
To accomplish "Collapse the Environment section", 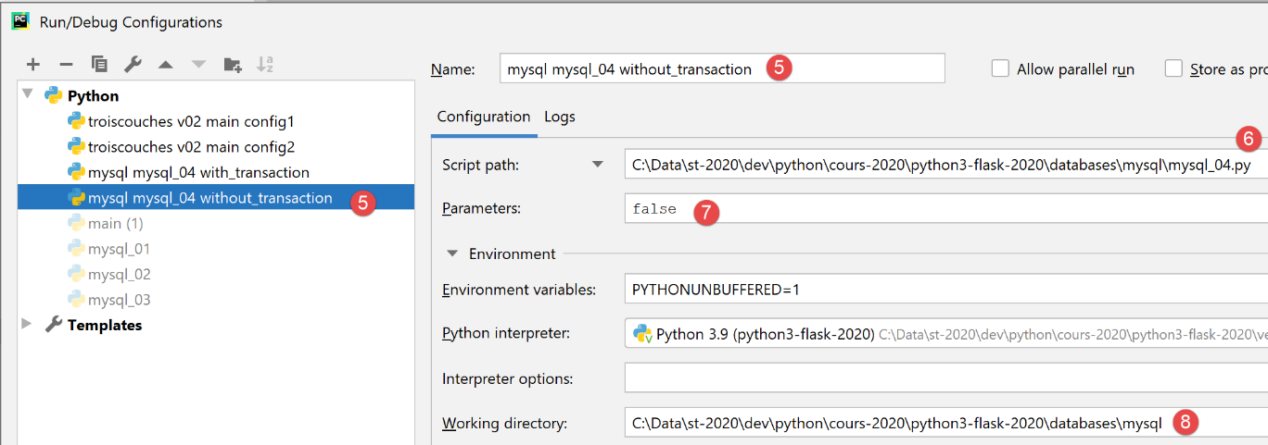I will 452,253.
